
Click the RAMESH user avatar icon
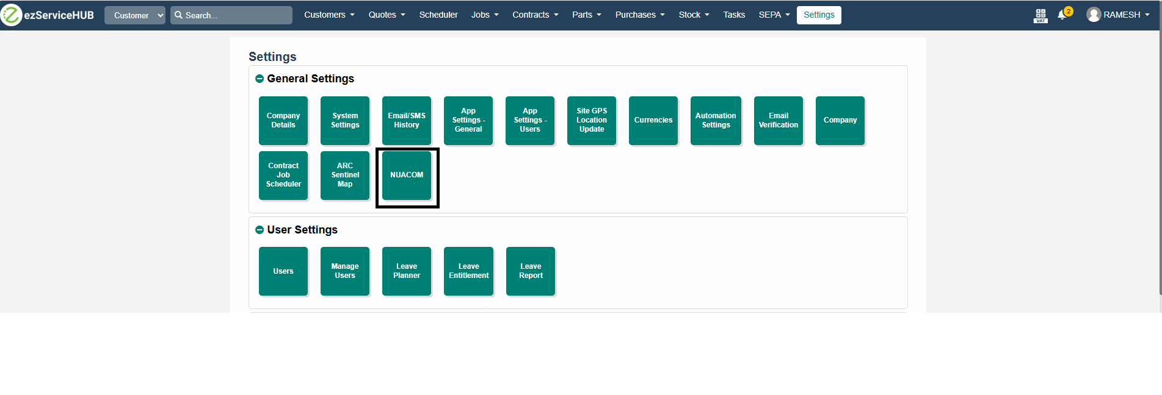click(1094, 15)
